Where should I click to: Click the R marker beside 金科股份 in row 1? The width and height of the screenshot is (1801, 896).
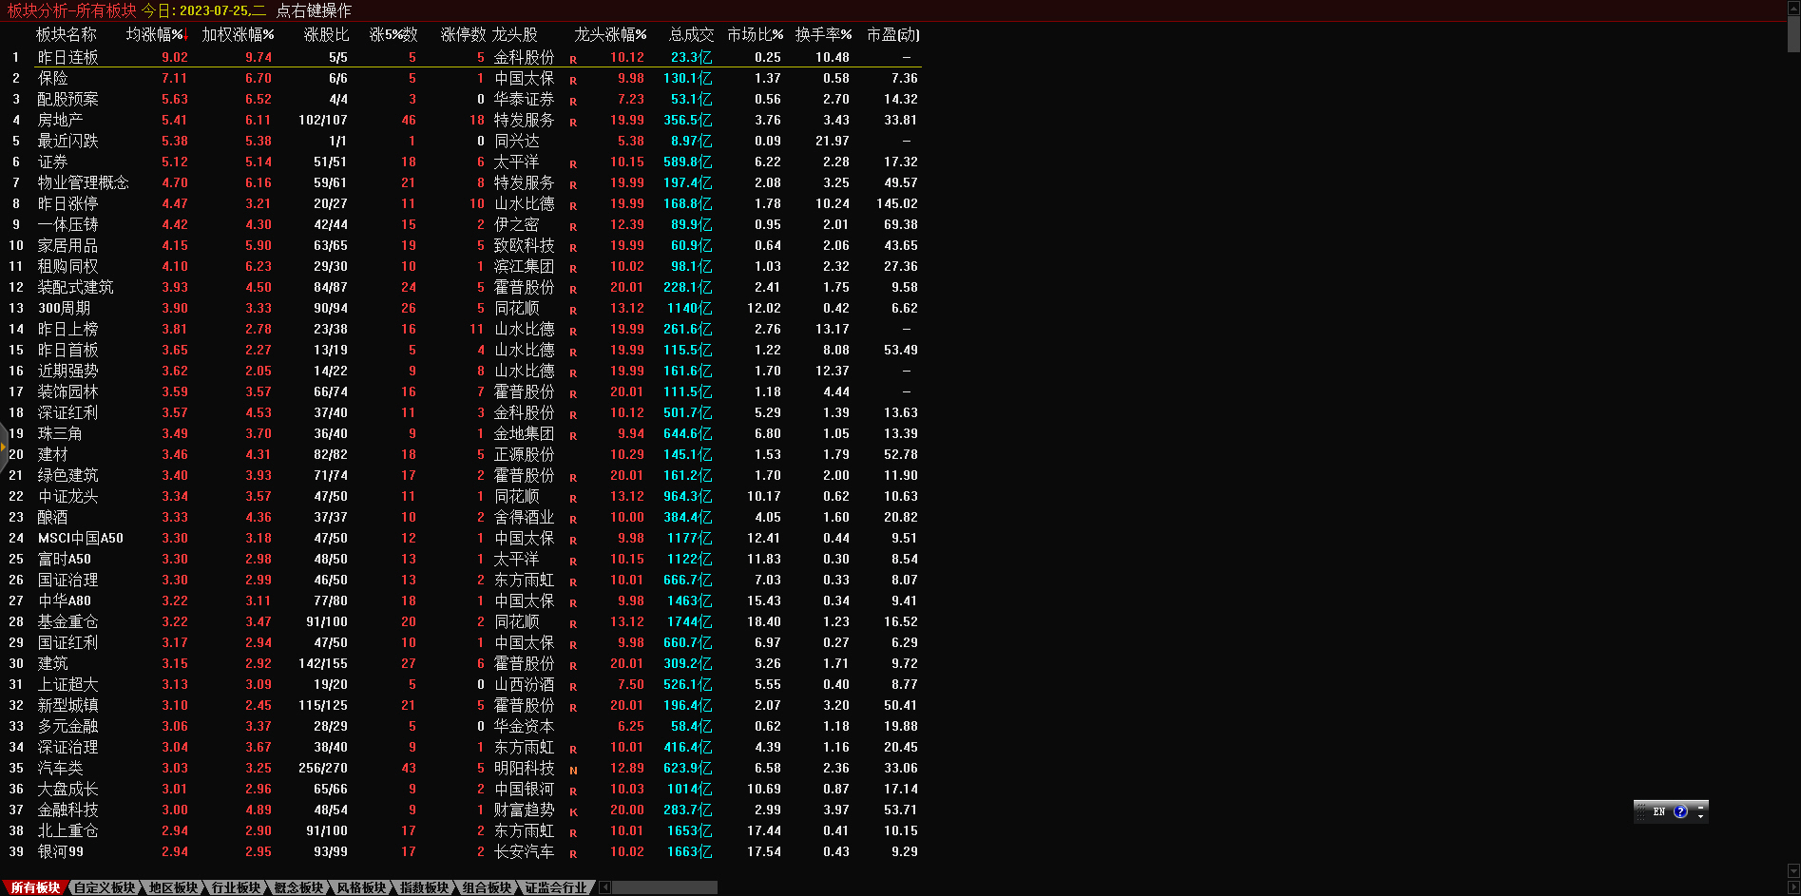click(573, 59)
